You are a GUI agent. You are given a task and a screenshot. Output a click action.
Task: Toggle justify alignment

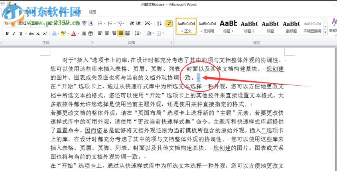pyautogui.click(x=121, y=33)
